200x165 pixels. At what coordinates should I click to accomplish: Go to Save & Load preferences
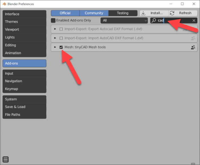(x=24, y=107)
